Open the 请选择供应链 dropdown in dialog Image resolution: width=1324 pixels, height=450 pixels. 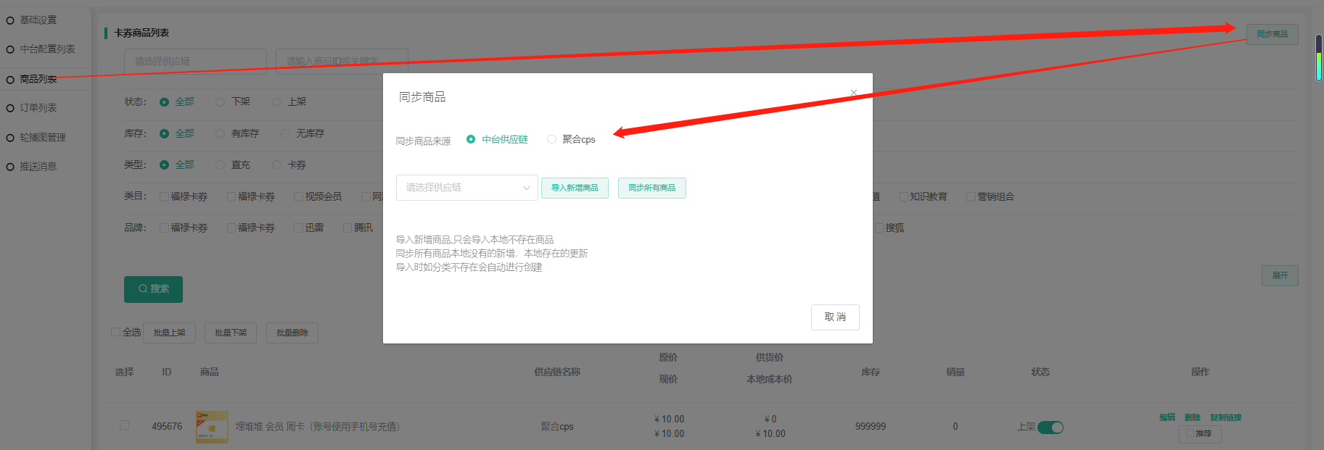click(466, 188)
